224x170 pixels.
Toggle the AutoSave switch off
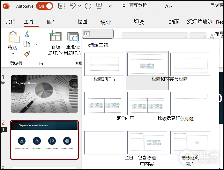pos(45,6)
